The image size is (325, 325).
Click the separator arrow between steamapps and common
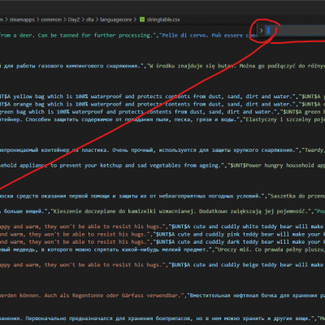(x=37, y=19)
